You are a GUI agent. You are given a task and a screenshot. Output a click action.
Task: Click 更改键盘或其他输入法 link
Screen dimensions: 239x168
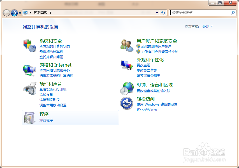tap(153, 91)
